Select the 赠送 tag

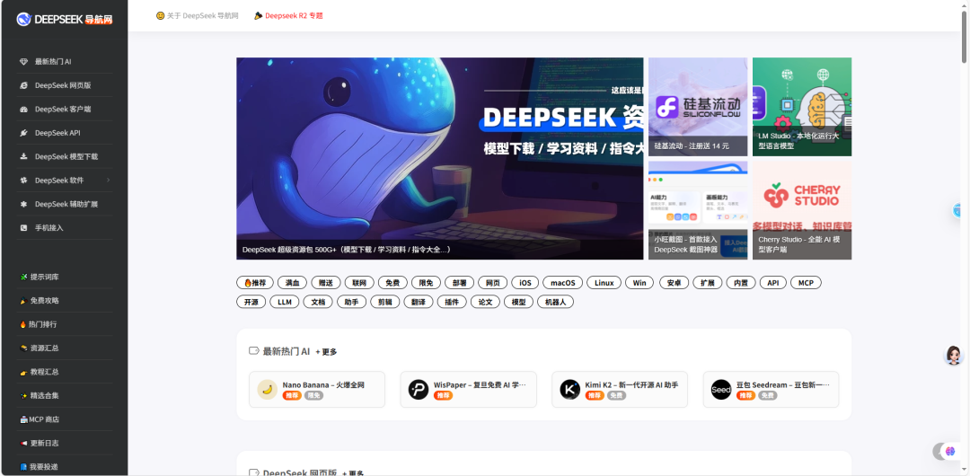(x=326, y=283)
